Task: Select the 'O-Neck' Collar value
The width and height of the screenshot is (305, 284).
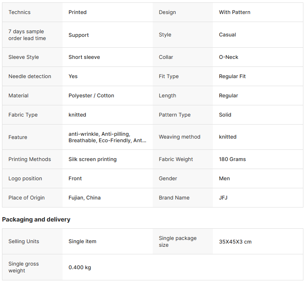Action: [x=228, y=57]
